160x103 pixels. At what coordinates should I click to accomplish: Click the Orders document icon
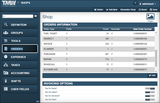[x=6, y=49]
